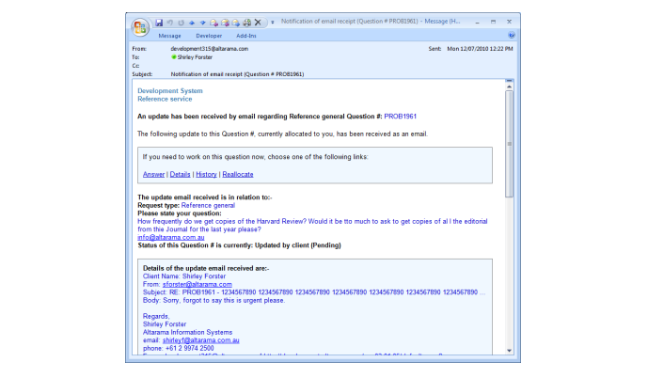Click Shirley Forster's green presence indicator

(x=174, y=57)
